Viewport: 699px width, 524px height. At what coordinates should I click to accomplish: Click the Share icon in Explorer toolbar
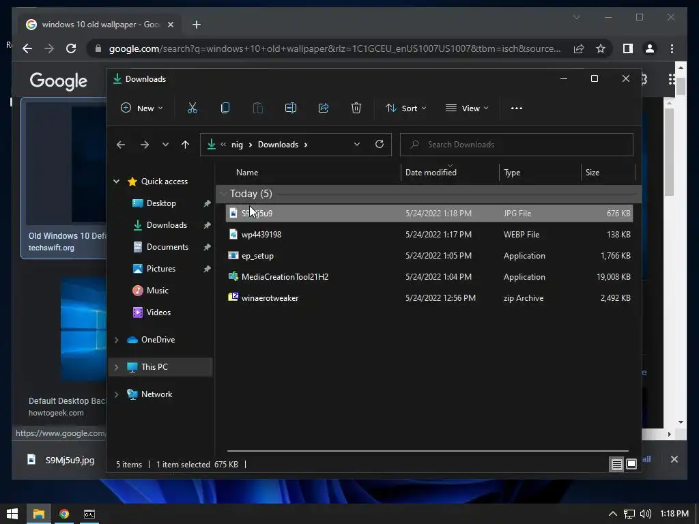(324, 108)
